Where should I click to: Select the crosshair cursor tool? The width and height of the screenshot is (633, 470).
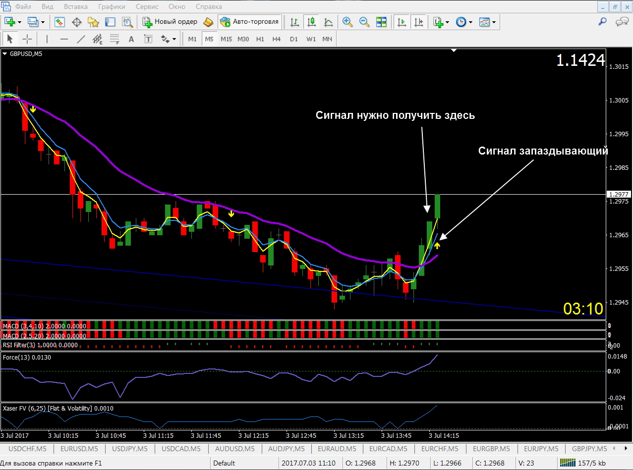tap(27, 39)
